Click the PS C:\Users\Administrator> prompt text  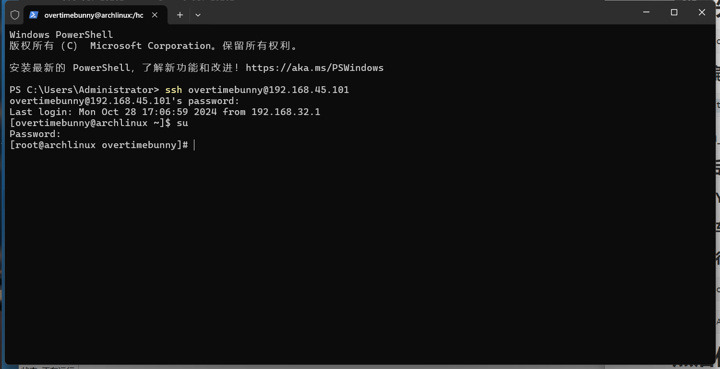(x=84, y=90)
